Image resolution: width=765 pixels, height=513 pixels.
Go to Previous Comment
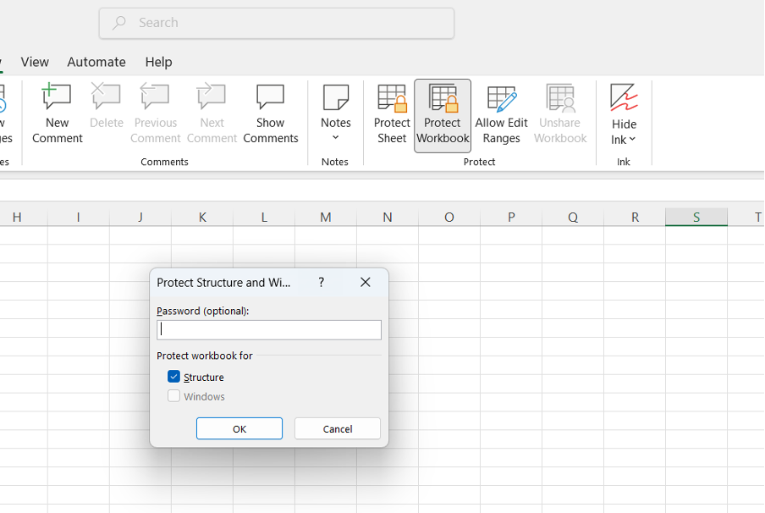click(x=156, y=98)
